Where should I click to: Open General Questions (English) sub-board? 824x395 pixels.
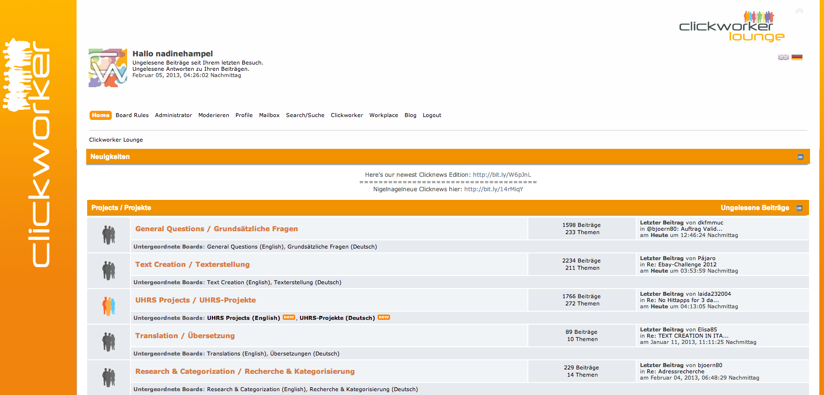246,247
